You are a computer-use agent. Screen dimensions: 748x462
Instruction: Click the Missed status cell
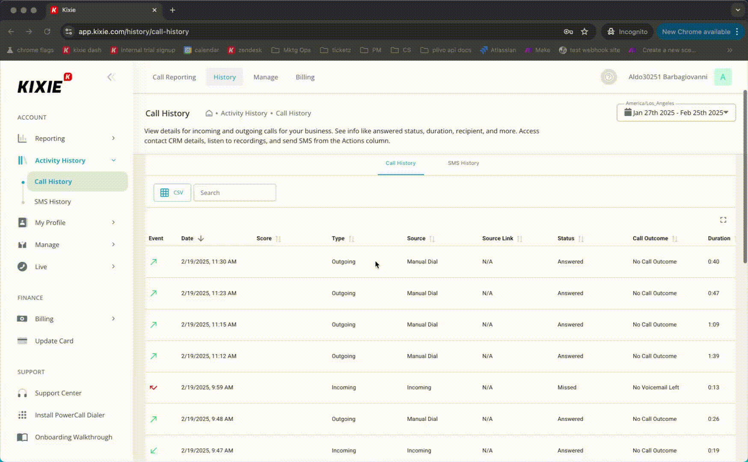[x=567, y=388]
